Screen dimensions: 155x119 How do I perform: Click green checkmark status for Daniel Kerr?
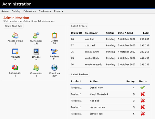[x=143, y=88]
